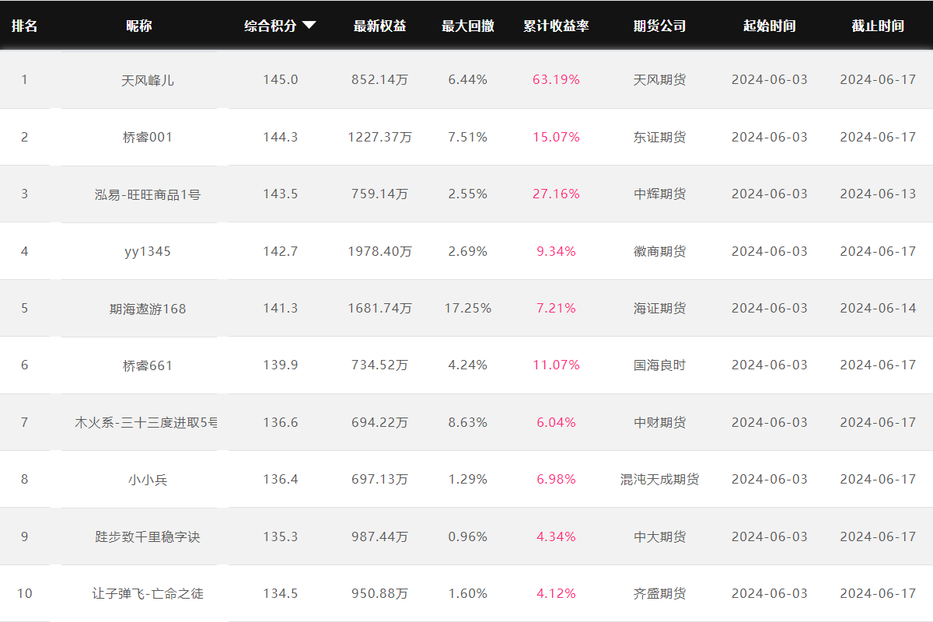Click the 1681.74万 equity value

(x=379, y=308)
